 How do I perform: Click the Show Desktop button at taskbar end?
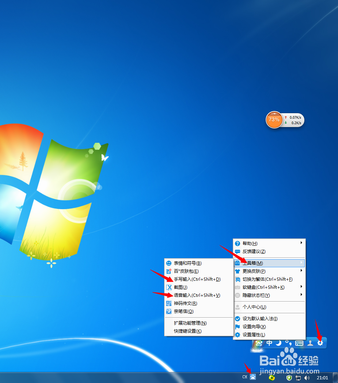(335, 378)
